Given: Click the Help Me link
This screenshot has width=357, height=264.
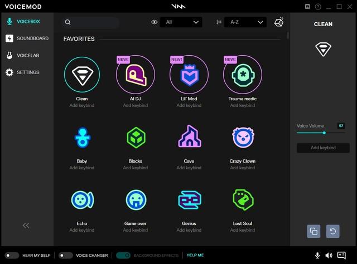Looking at the screenshot, I should point(195,255).
